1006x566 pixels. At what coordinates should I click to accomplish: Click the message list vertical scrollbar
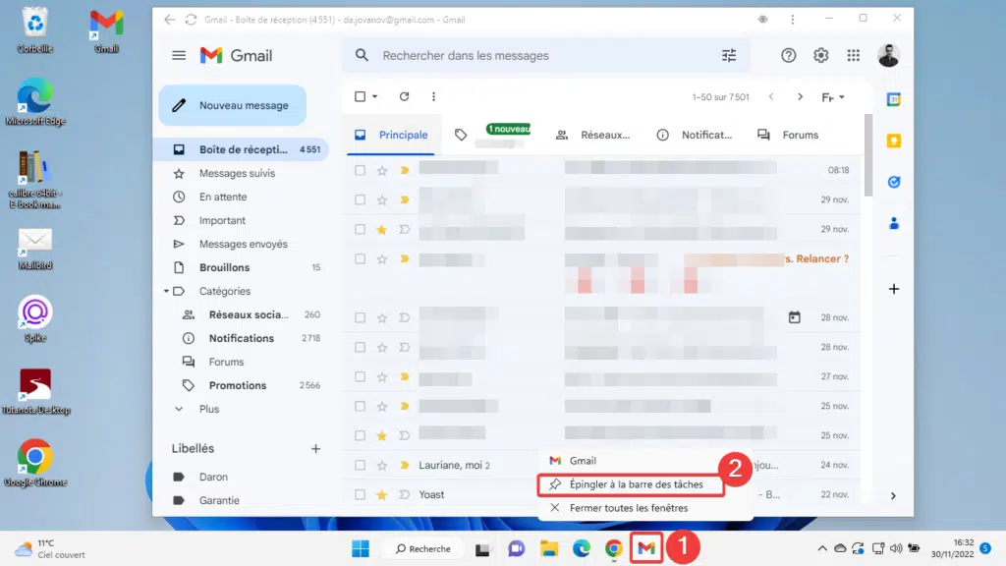point(868,156)
